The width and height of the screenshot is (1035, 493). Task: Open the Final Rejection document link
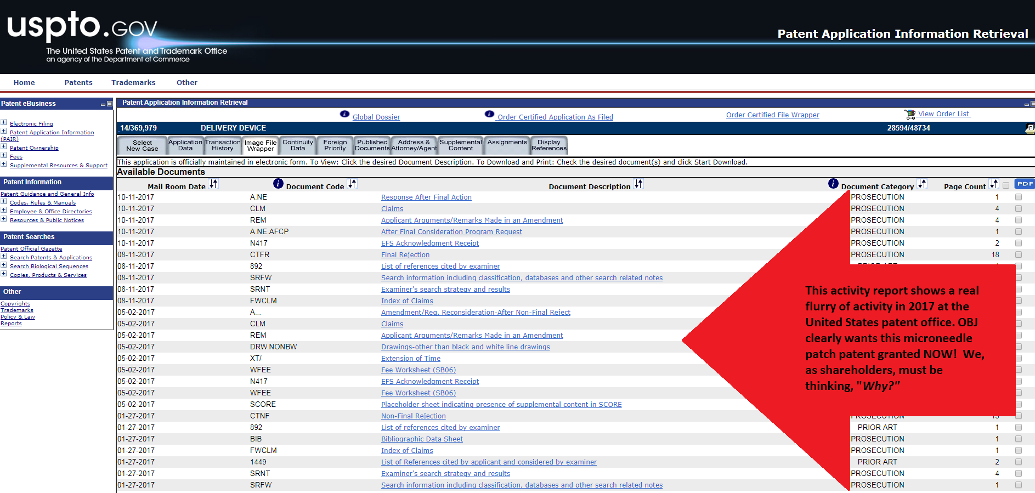(x=405, y=255)
